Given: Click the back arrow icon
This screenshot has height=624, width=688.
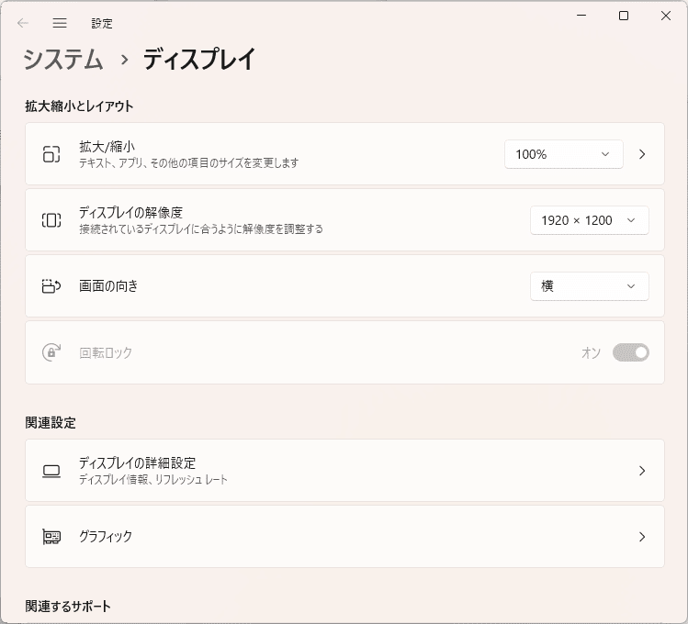Looking at the screenshot, I should tap(22, 23).
